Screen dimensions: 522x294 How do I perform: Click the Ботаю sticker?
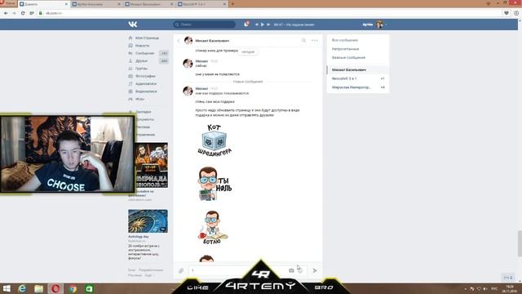click(212, 227)
